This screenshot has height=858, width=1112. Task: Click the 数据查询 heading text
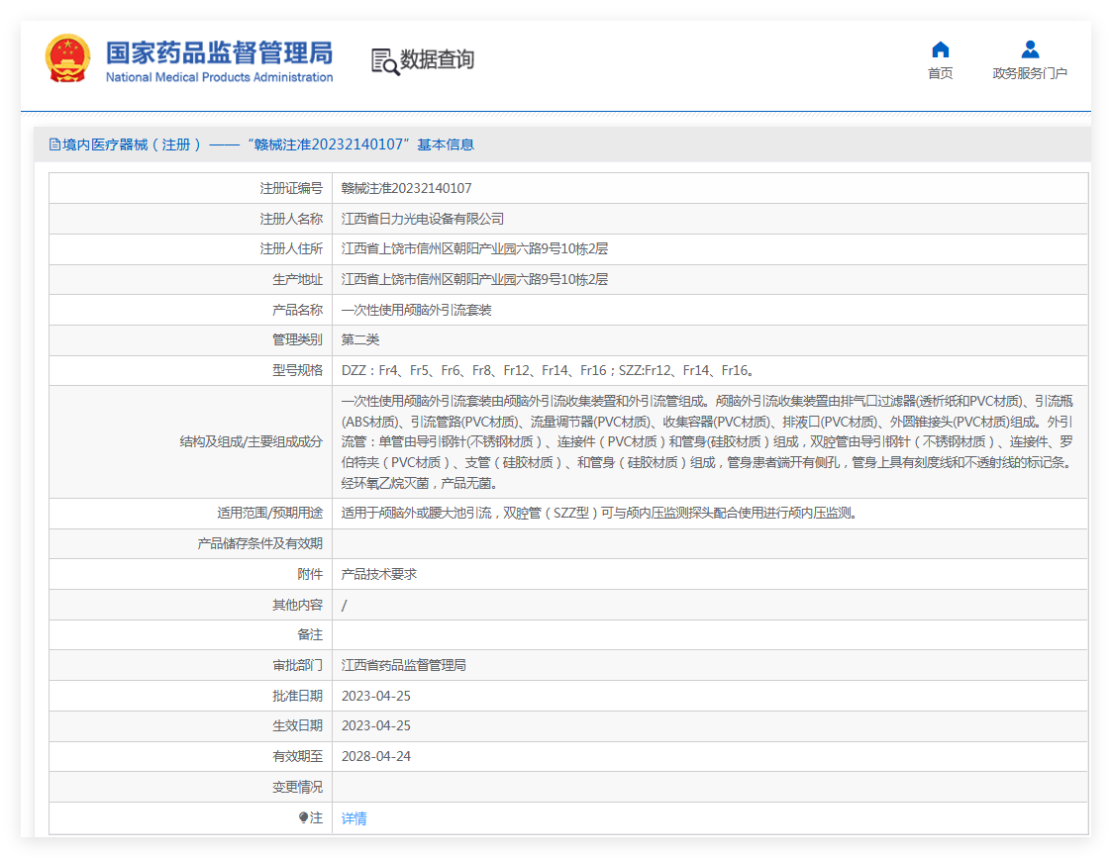pos(438,59)
